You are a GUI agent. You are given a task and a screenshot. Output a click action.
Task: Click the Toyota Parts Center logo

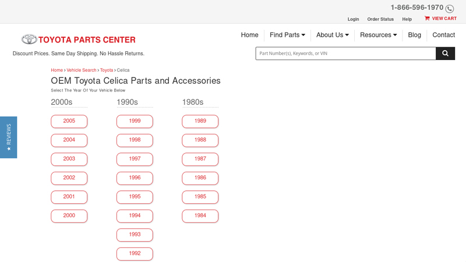(79, 40)
